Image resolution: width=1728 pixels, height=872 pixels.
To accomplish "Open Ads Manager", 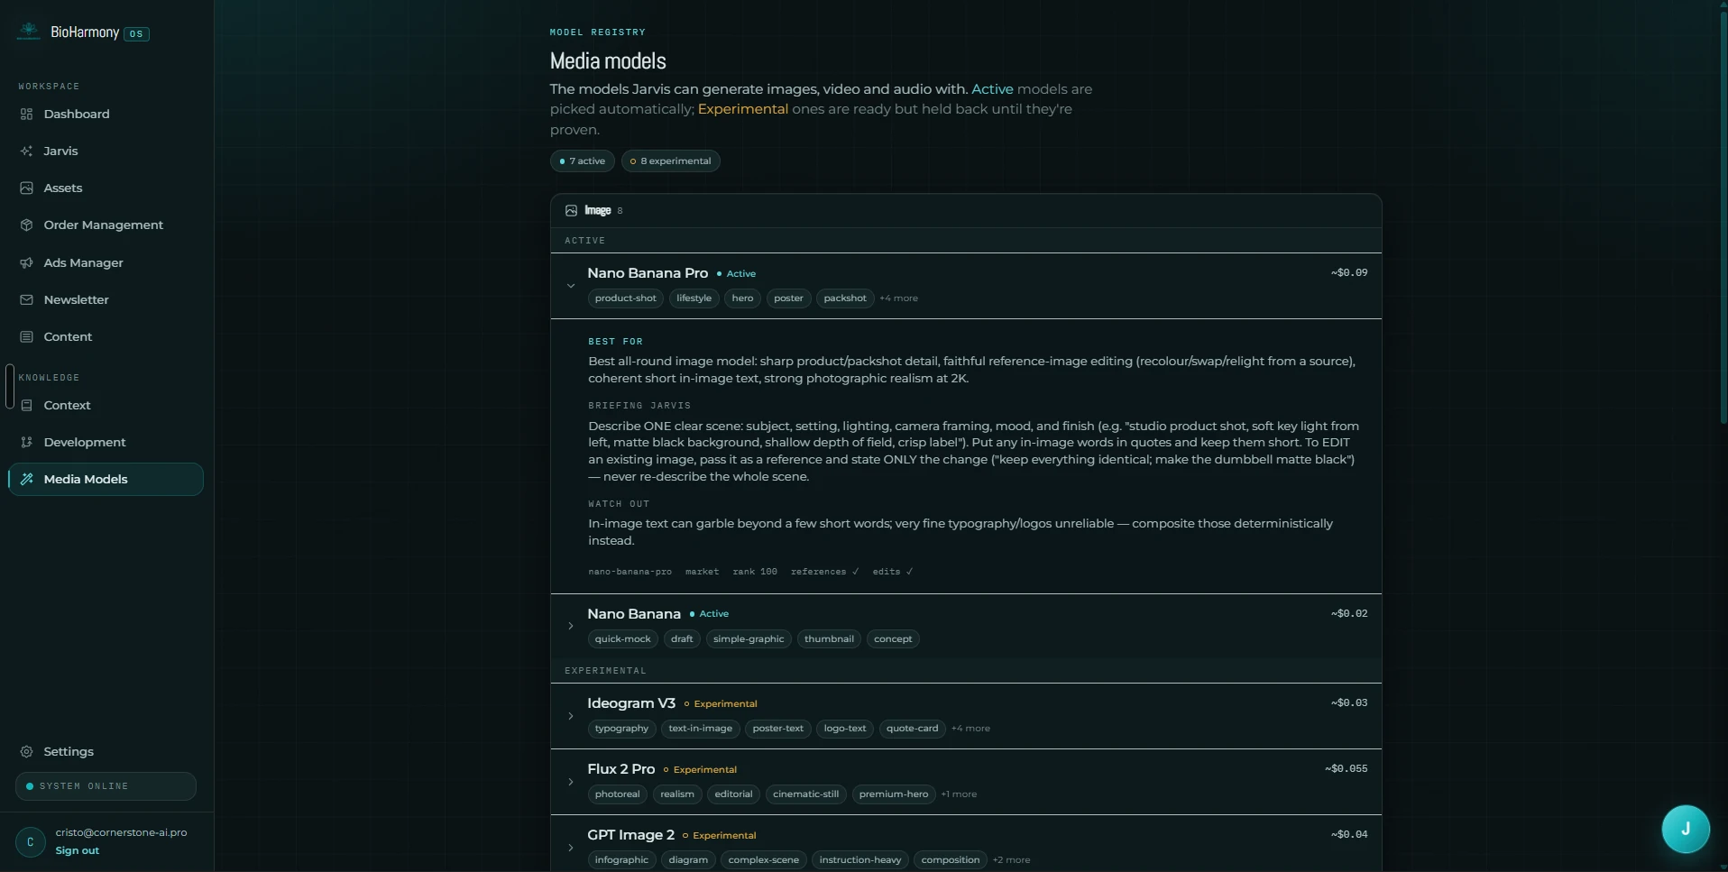I will point(106,263).
